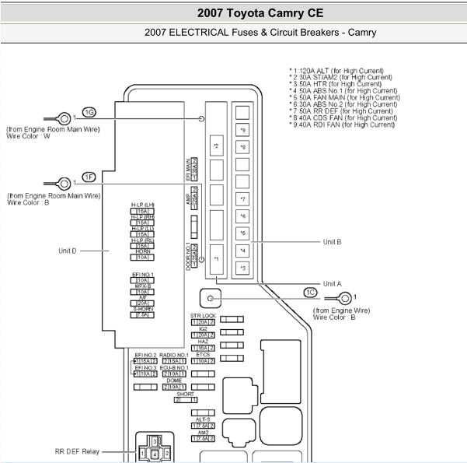Image resolution: width=467 pixels, height=463 pixels.
Task: Click the 1F ring terminal connector symbol
Action: pos(58,184)
